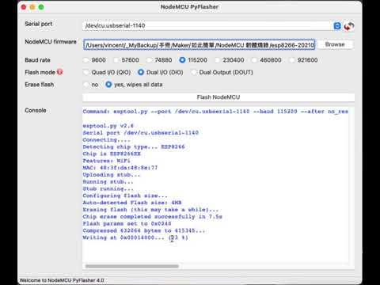This screenshot has height=285, width=380.
Task: Click the Auto-detected Flash size console line
Action: pyautogui.click(x=132, y=203)
